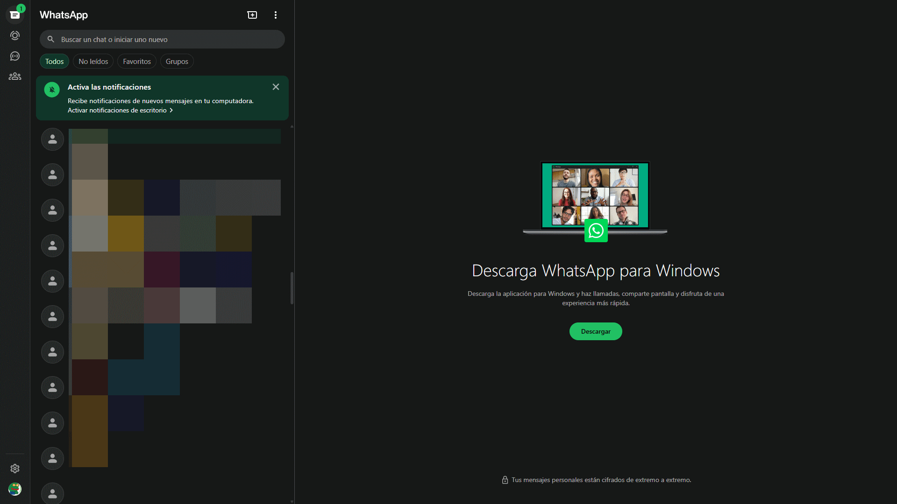The height and width of the screenshot is (504, 897).
Task: Click the chat list scrollbar thumb
Action: tap(292, 288)
